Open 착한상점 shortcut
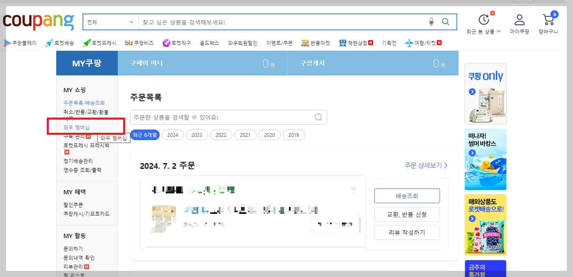Image resolution: width=573 pixels, height=277 pixels. coord(356,43)
